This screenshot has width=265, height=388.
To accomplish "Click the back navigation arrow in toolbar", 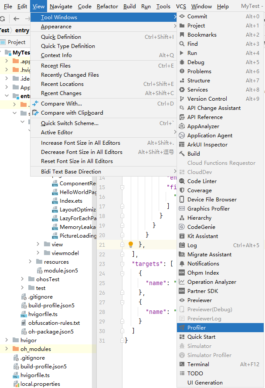I will click(x=16, y=19).
